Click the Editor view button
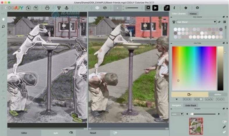Screen dimensions: 229x136 pos(24,133)
